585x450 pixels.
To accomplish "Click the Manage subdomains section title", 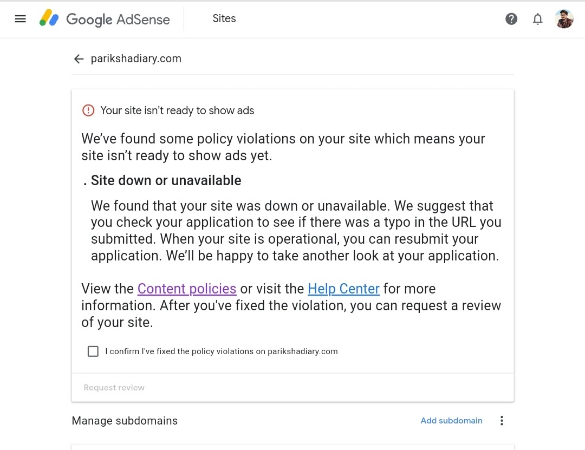I will coord(125,421).
